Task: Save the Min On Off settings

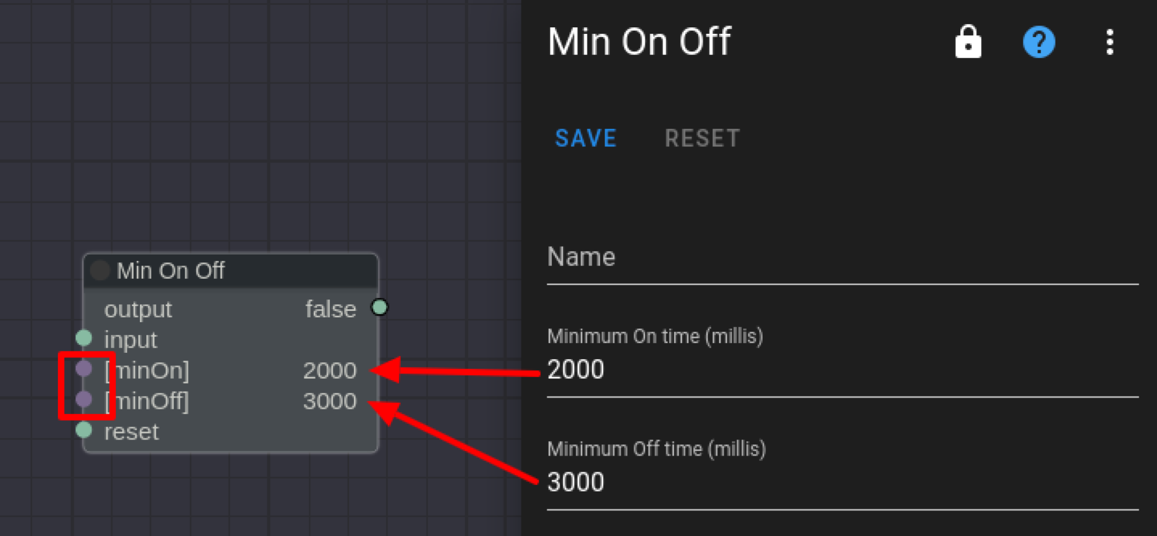Action: click(x=585, y=138)
